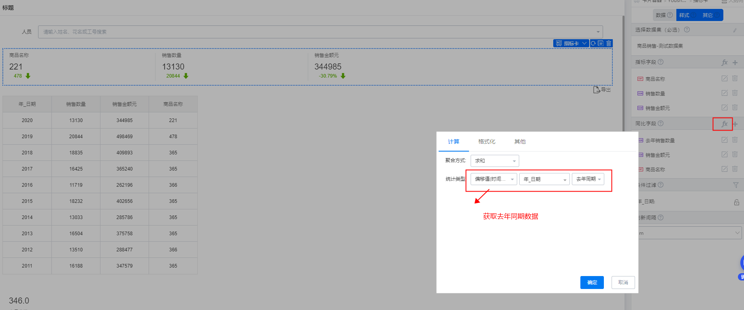The height and width of the screenshot is (310, 744).
Task: Click the copy icon on indicator card toolbar
Action: pyautogui.click(x=601, y=43)
